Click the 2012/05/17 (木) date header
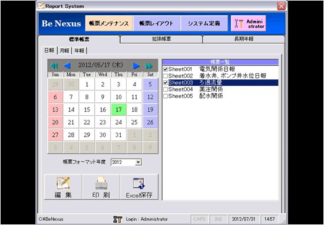This screenshot has height=225, width=324. coord(101,65)
